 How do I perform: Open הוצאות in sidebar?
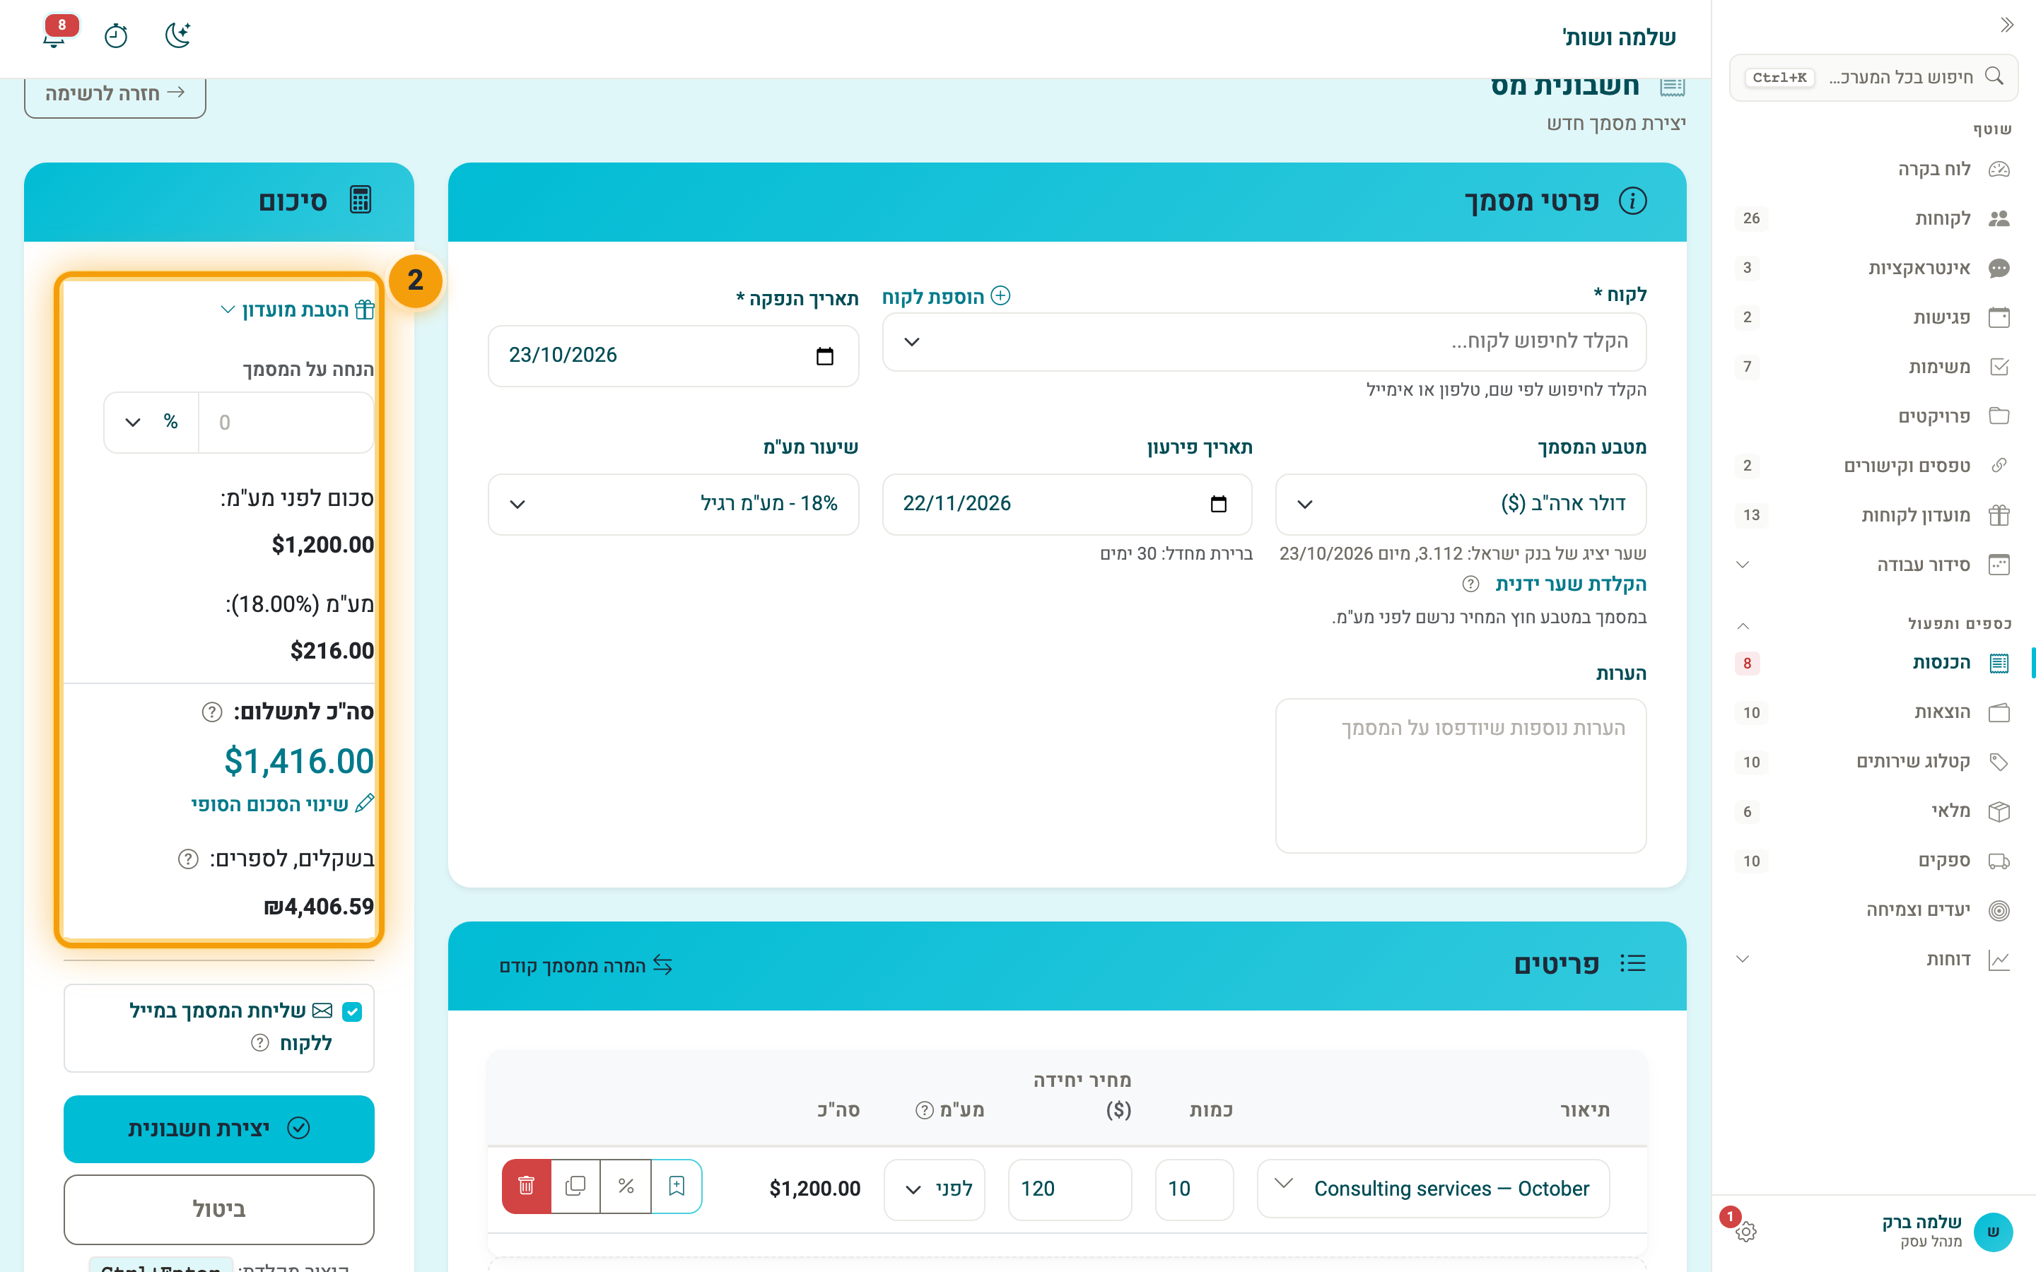pos(1873,712)
